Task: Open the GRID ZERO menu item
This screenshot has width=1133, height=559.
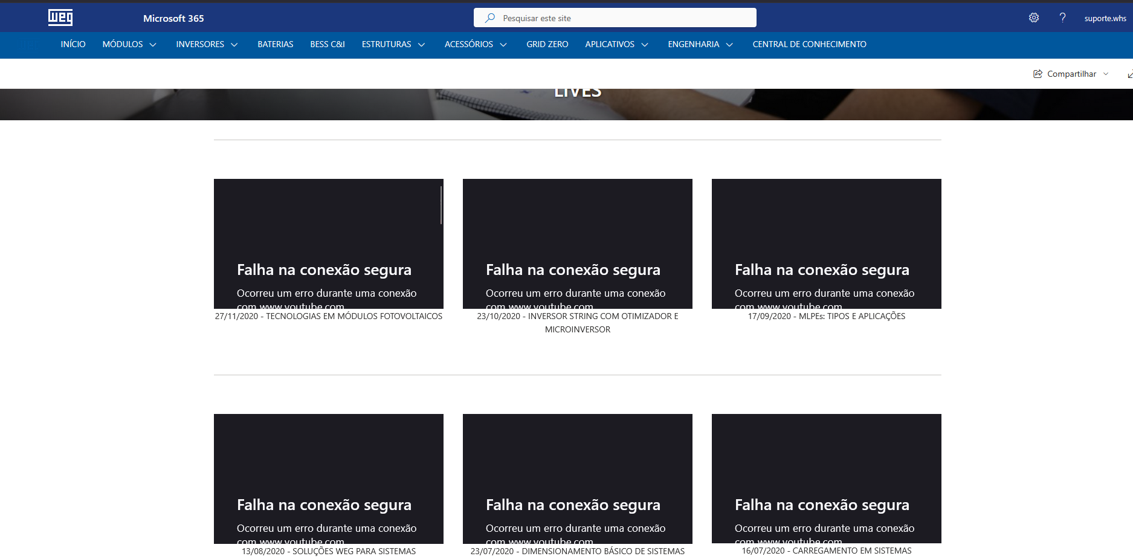Action: 547,44
